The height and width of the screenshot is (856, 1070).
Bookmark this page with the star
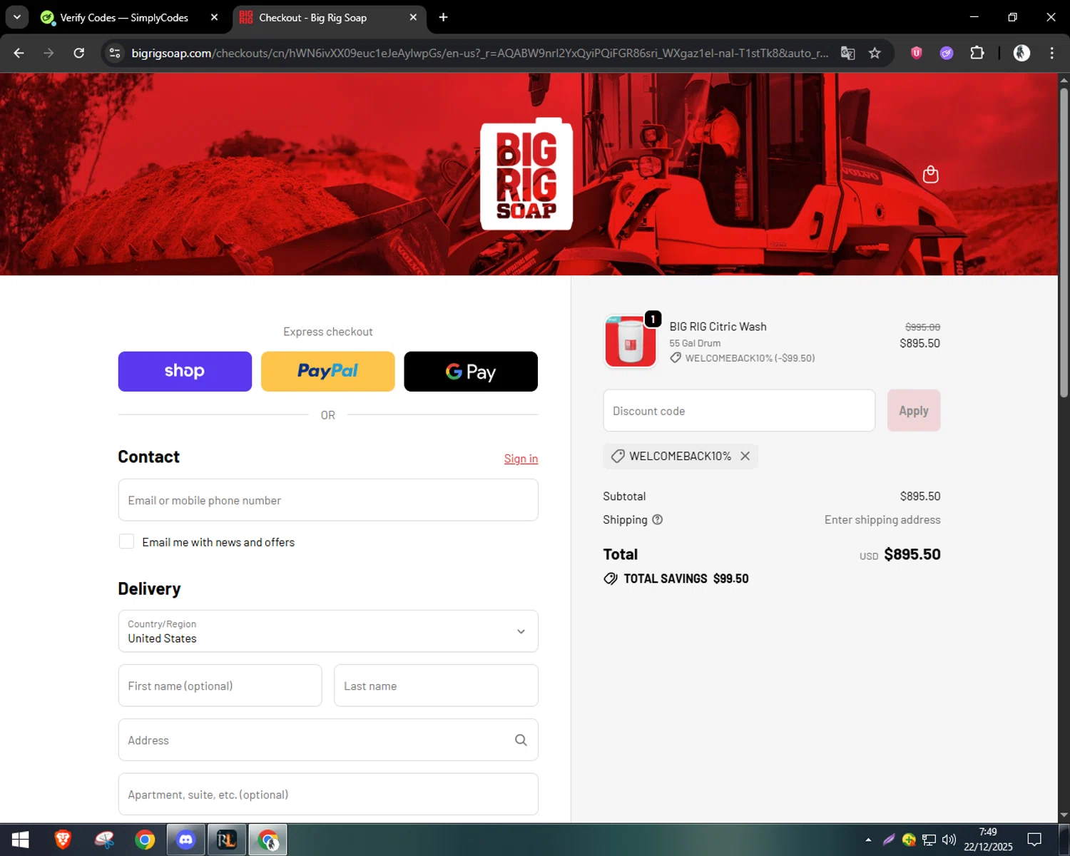click(875, 53)
